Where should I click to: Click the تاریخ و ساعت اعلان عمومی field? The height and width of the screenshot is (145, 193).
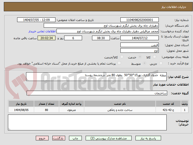[36, 20]
